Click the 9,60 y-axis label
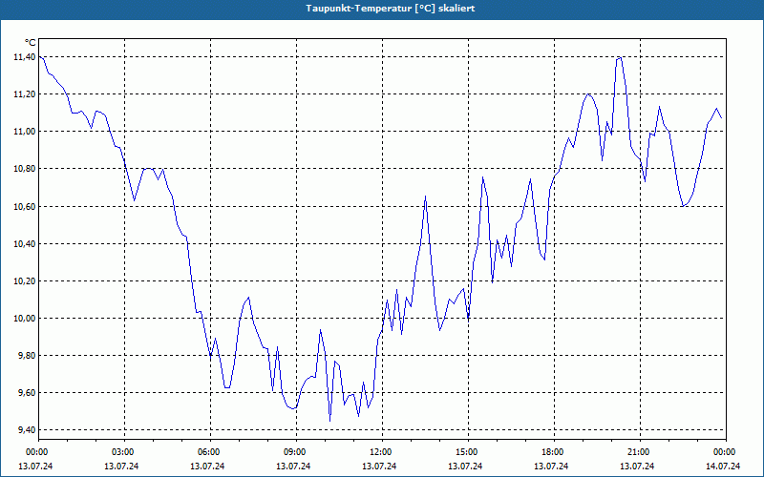Image resolution: width=764 pixels, height=477 pixels. (x=26, y=392)
